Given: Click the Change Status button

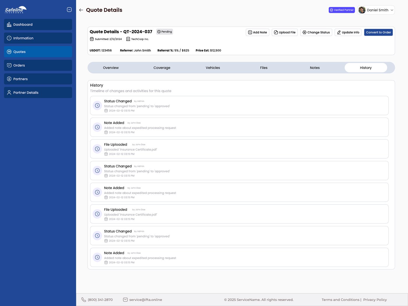Looking at the screenshot, I should (x=316, y=32).
